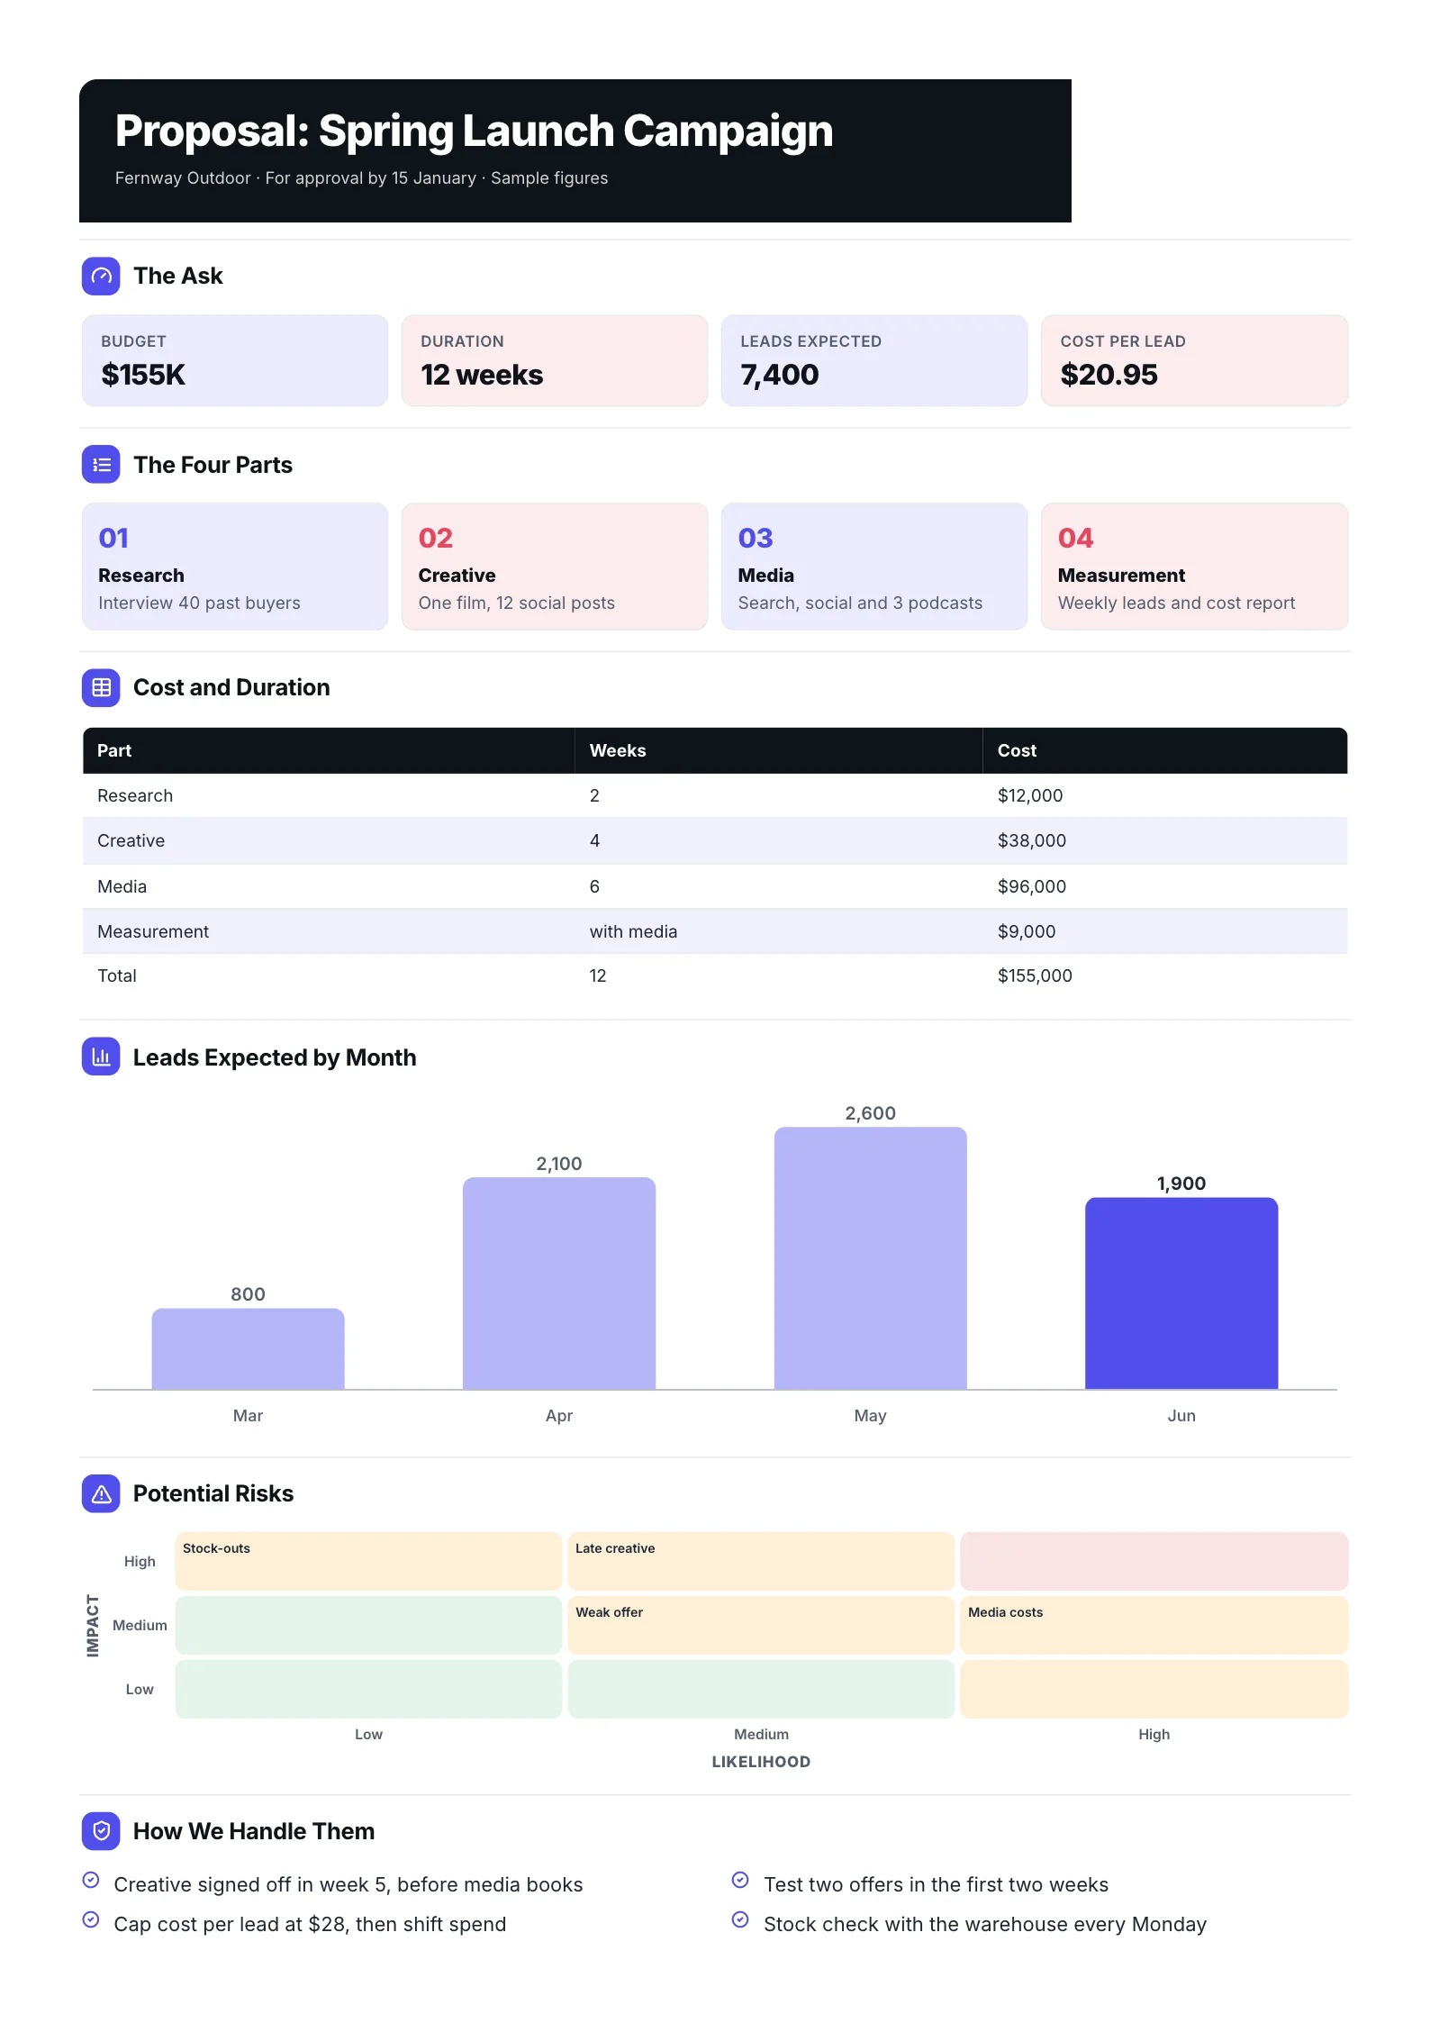Image resolution: width=1430 pixels, height=2023 pixels.
Task: Click the Part column header
Action: pos(329,750)
